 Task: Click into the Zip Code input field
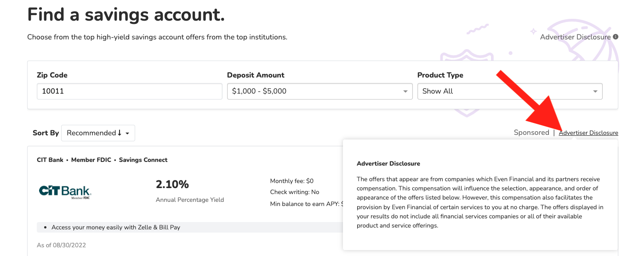tap(129, 91)
